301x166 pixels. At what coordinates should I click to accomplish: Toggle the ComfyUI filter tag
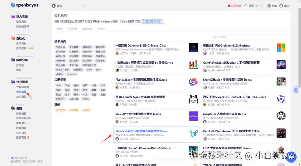click(71, 74)
